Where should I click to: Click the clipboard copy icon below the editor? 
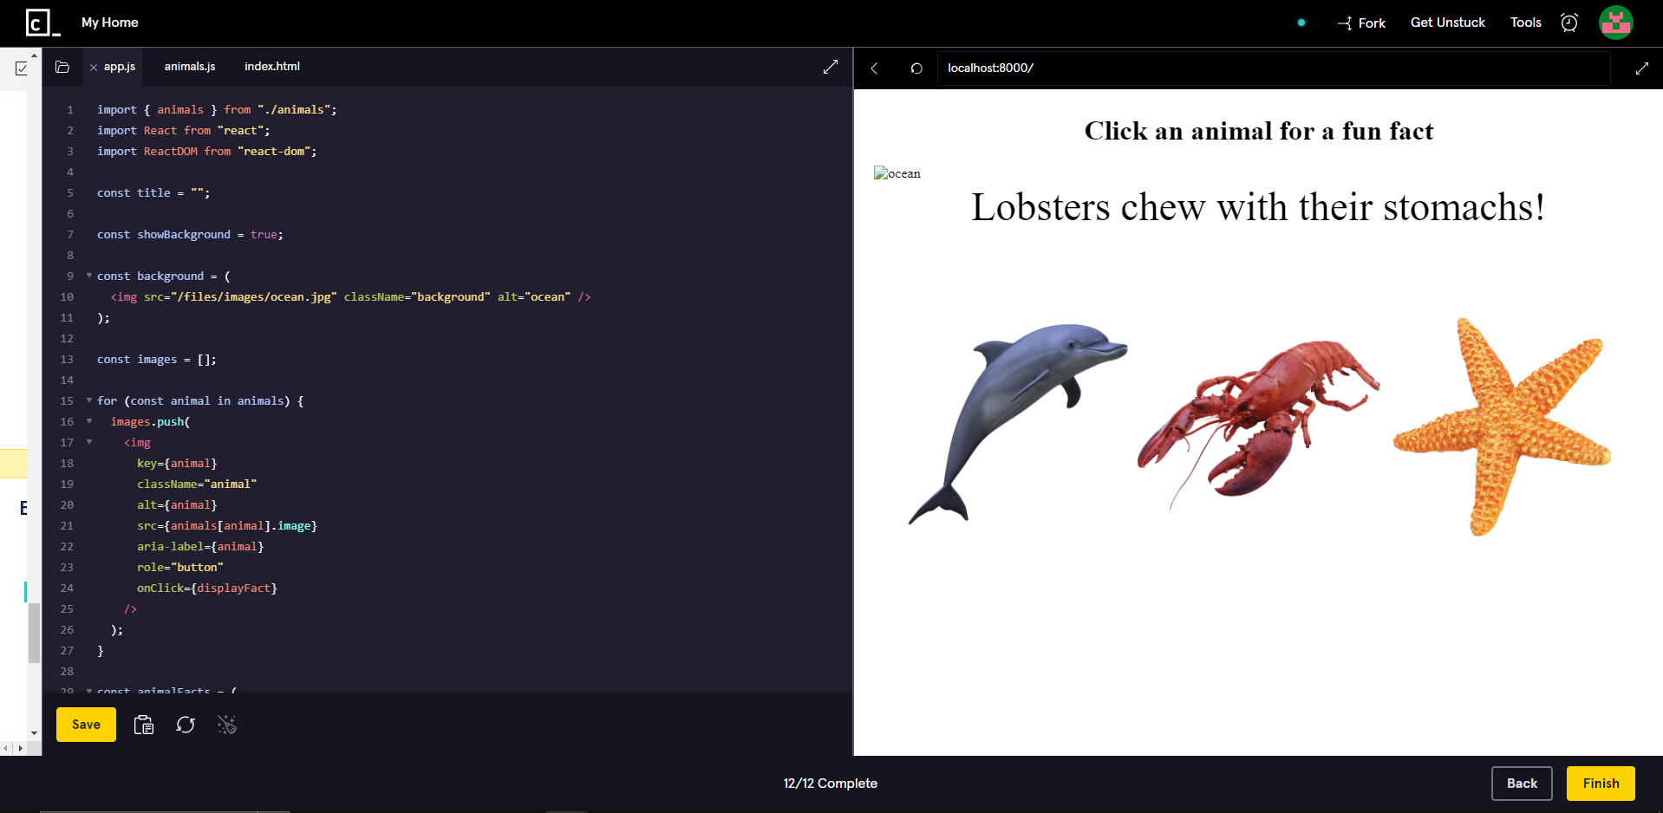click(143, 725)
